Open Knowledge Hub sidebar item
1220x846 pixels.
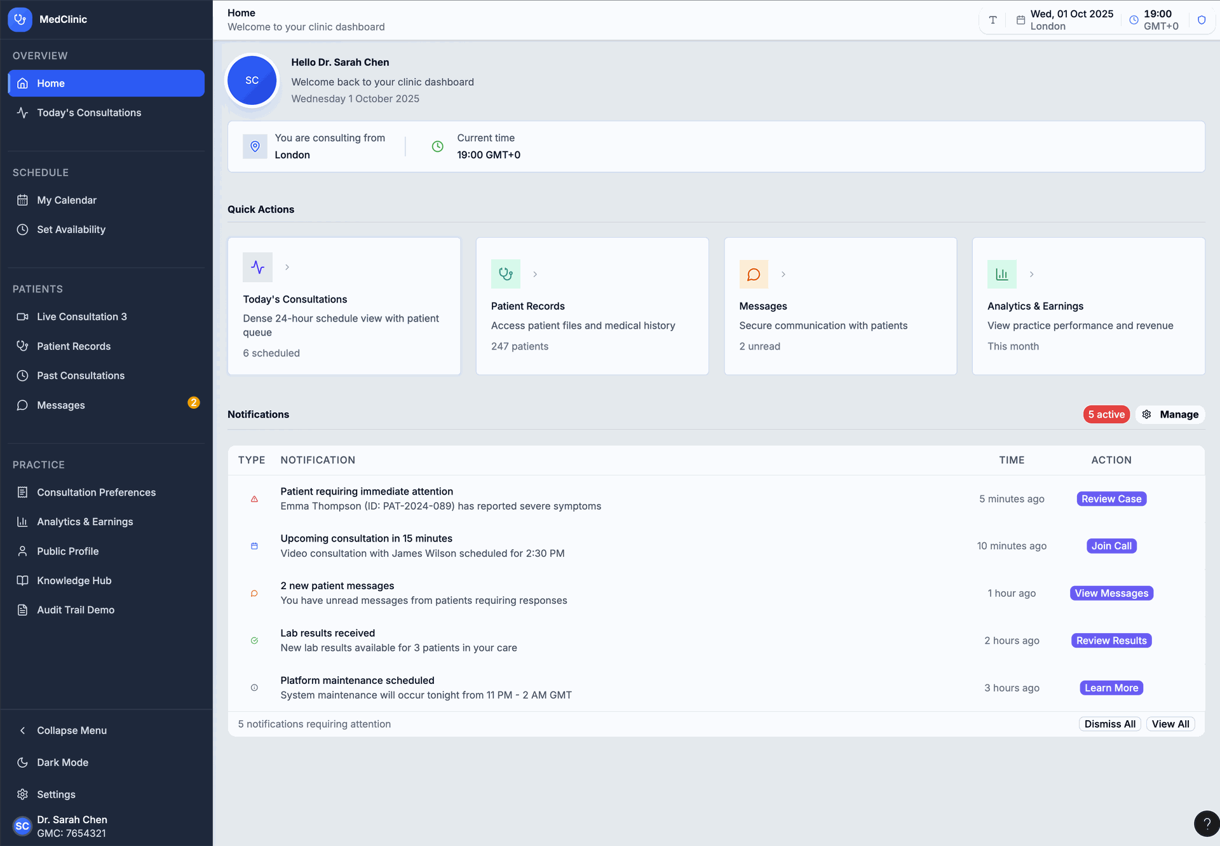click(x=74, y=580)
